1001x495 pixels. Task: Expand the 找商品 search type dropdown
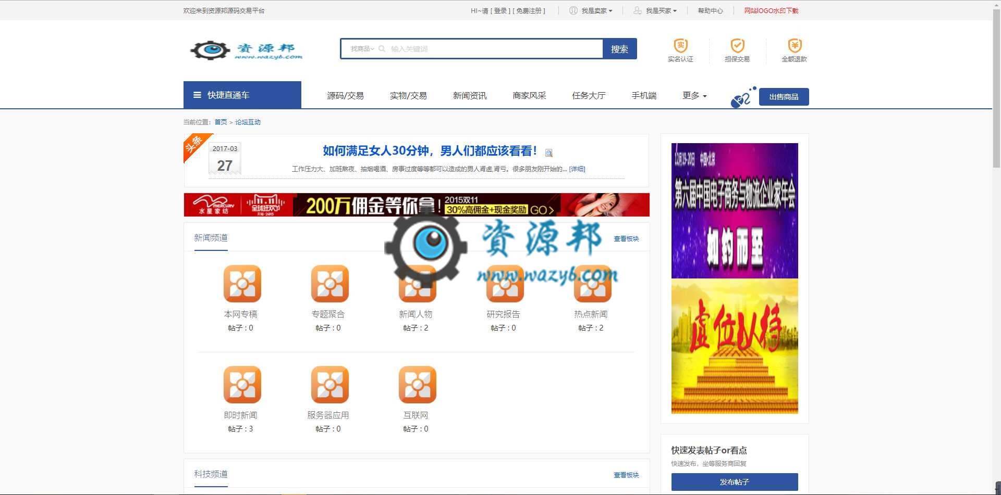coord(362,49)
